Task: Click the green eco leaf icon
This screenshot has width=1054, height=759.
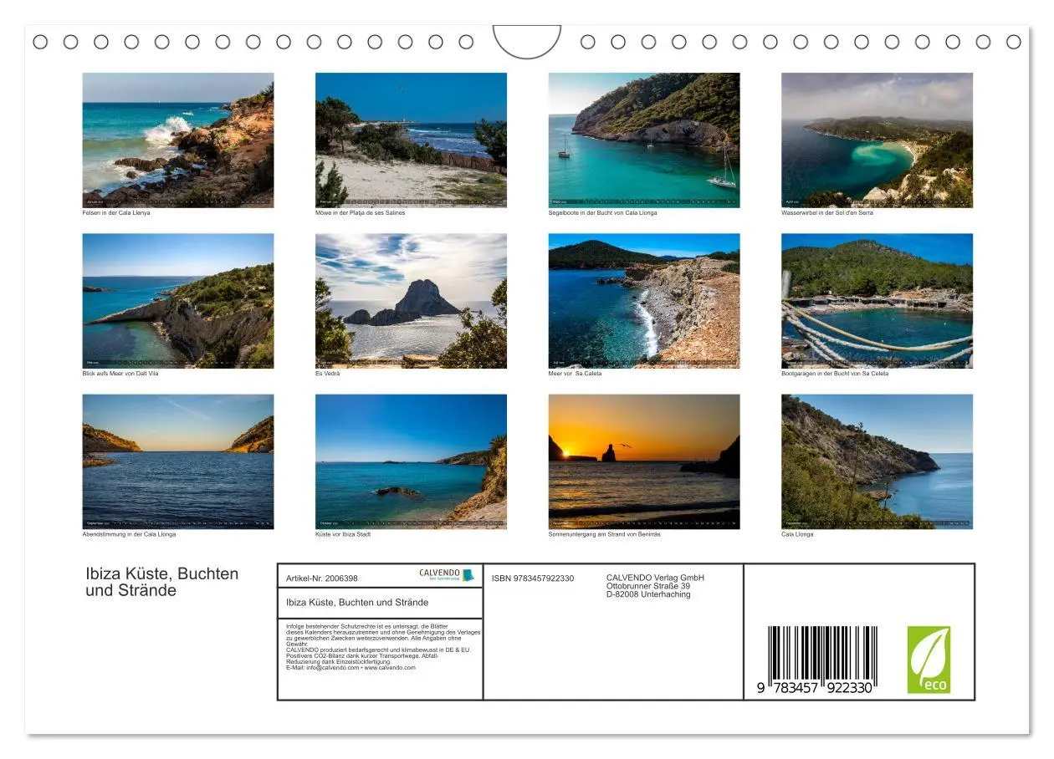Action: [x=929, y=660]
